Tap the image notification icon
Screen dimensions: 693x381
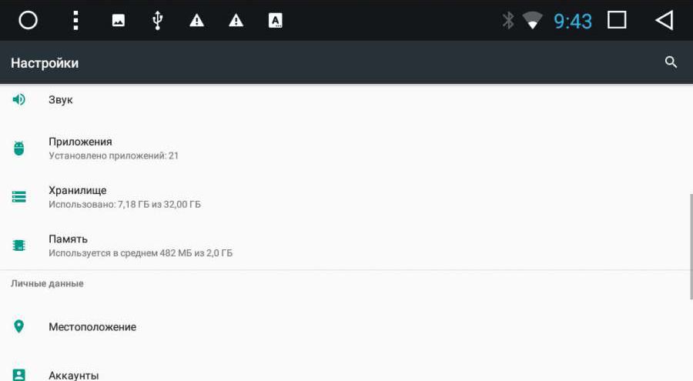click(x=118, y=20)
